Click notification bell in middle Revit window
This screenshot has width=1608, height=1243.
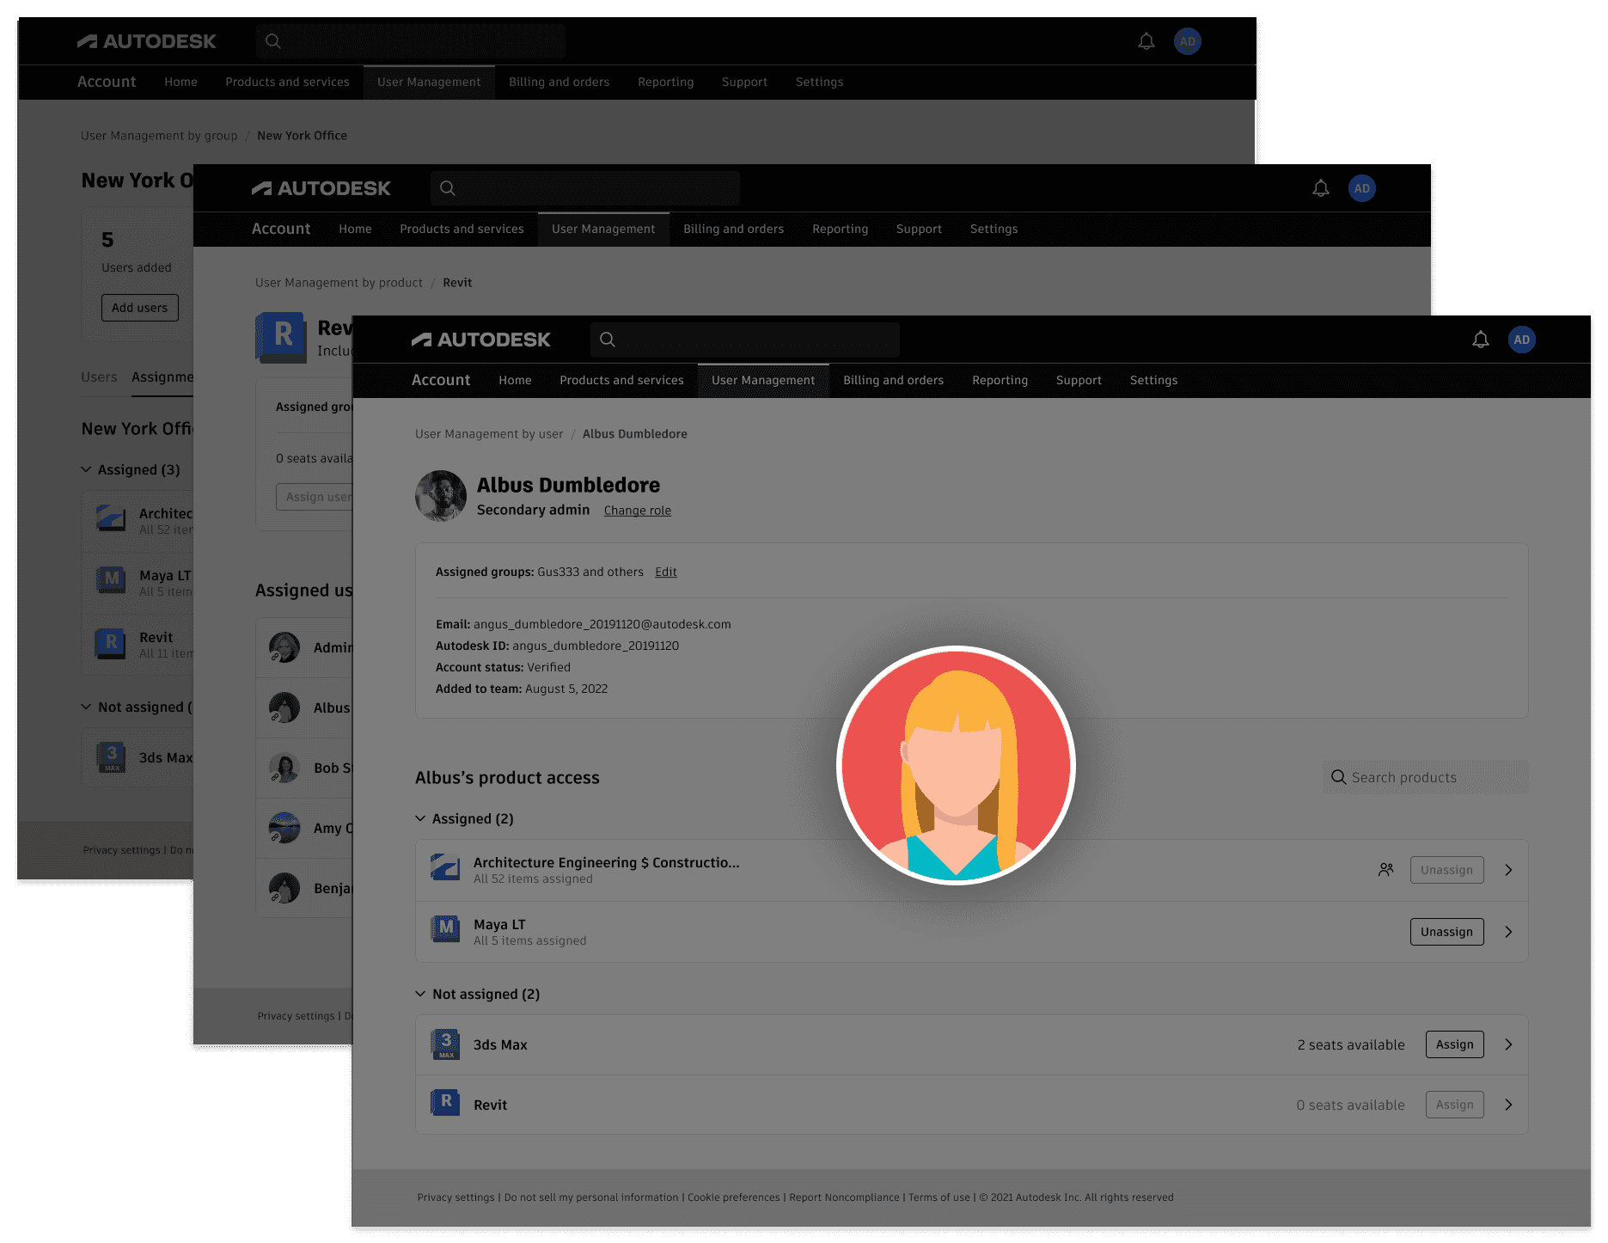(x=1320, y=188)
